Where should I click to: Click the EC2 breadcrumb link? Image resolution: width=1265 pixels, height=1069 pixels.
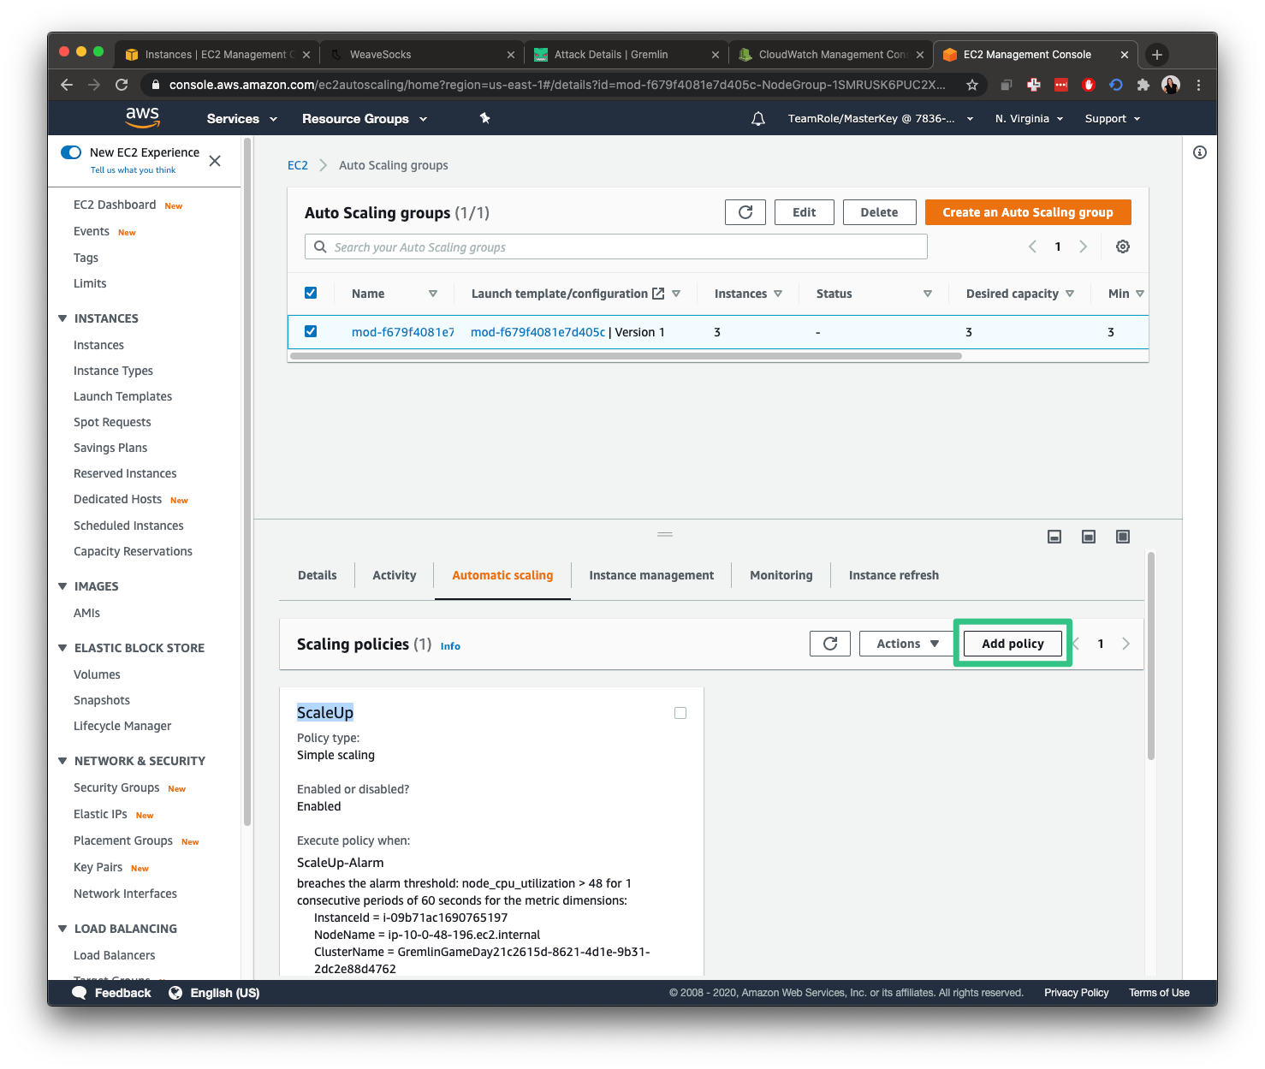click(298, 165)
